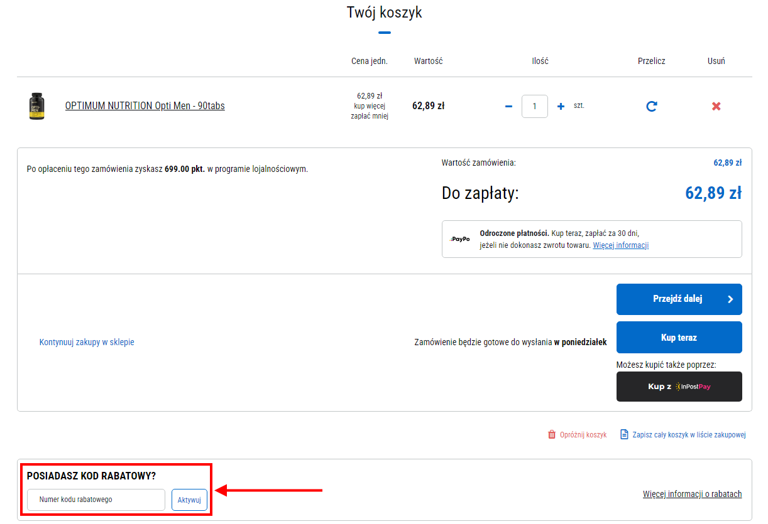Click the Przejdź dalej button
The width and height of the screenshot is (768, 524).
tap(679, 299)
